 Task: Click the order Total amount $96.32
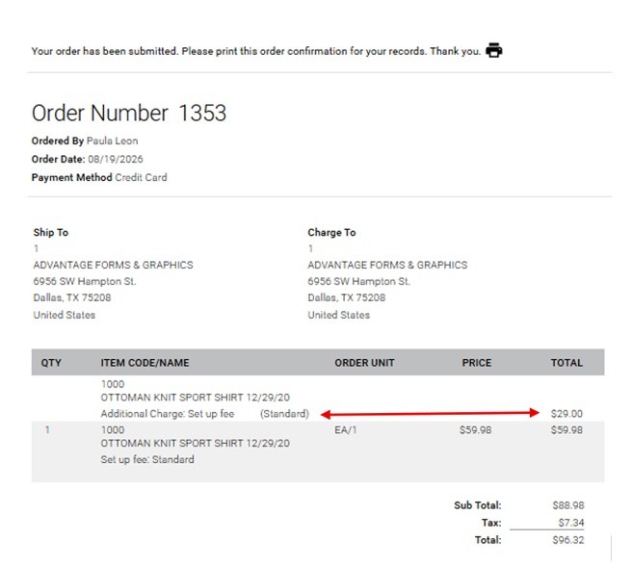[x=567, y=540]
